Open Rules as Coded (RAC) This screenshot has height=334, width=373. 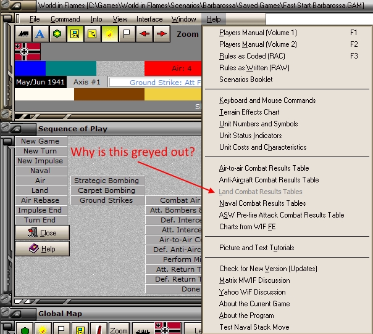pyautogui.click(x=287, y=56)
